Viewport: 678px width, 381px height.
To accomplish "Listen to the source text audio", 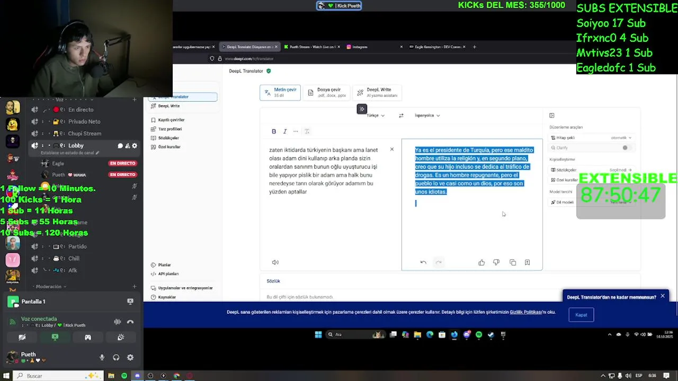I will [275, 262].
